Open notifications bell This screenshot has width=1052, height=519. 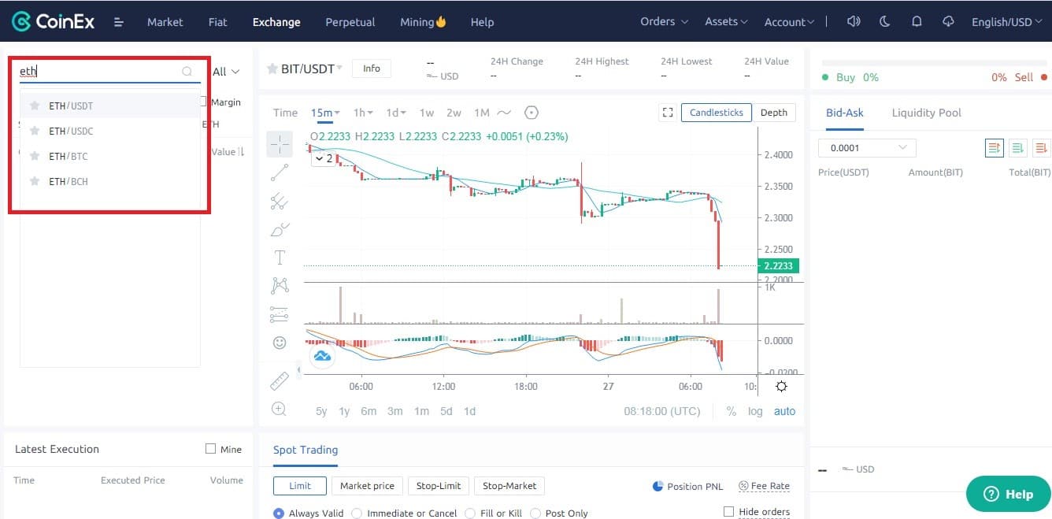(x=917, y=21)
